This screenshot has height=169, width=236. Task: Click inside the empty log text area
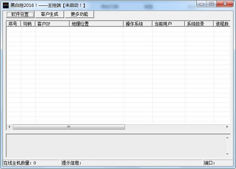(x=116, y=146)
